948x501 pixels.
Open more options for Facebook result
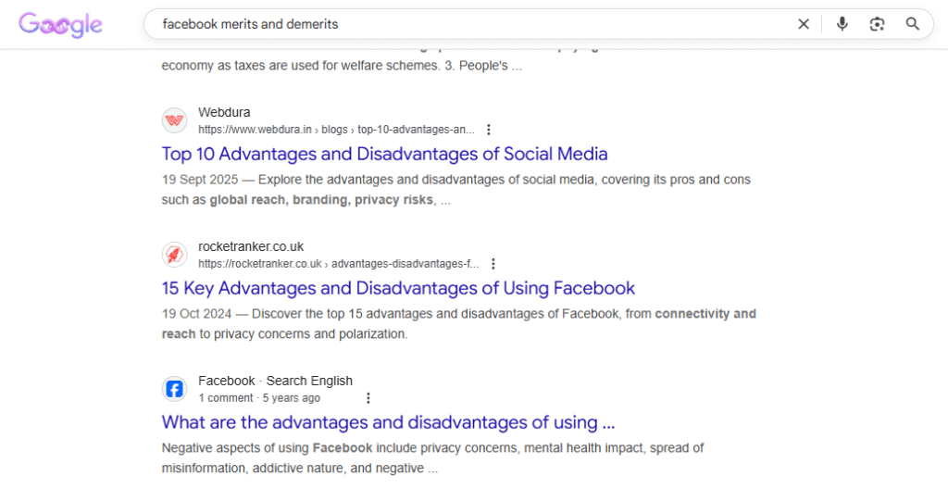coord(368,398)
